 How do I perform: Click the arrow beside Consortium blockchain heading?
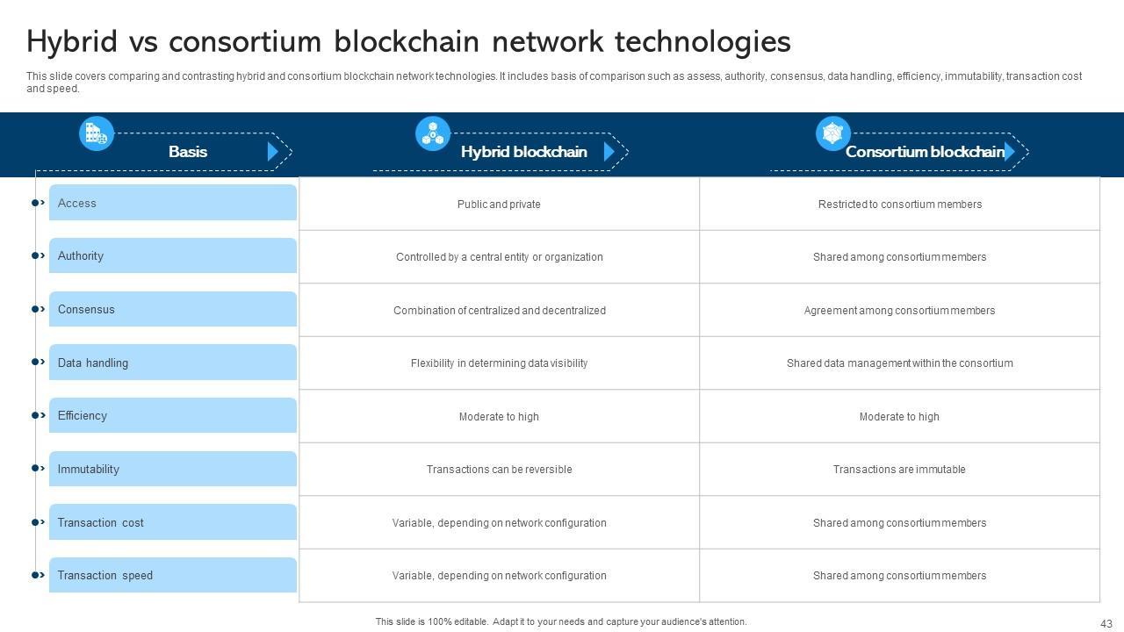point(1010,152)
